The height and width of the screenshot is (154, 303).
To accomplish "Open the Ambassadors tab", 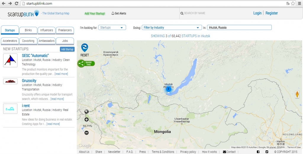I will (46, 41).
